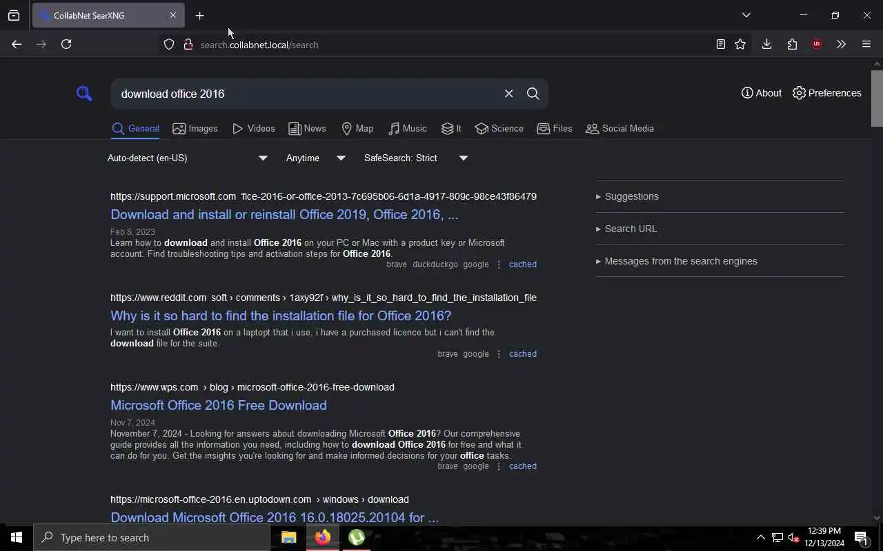This screenshot has height=551, width=883.
Task: Open cached copy of the WPS result
Action: 522,466
